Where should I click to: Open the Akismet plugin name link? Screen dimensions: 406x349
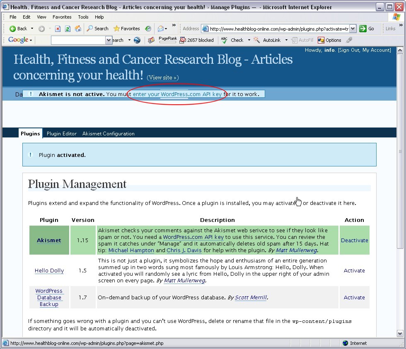pos(49,241)
